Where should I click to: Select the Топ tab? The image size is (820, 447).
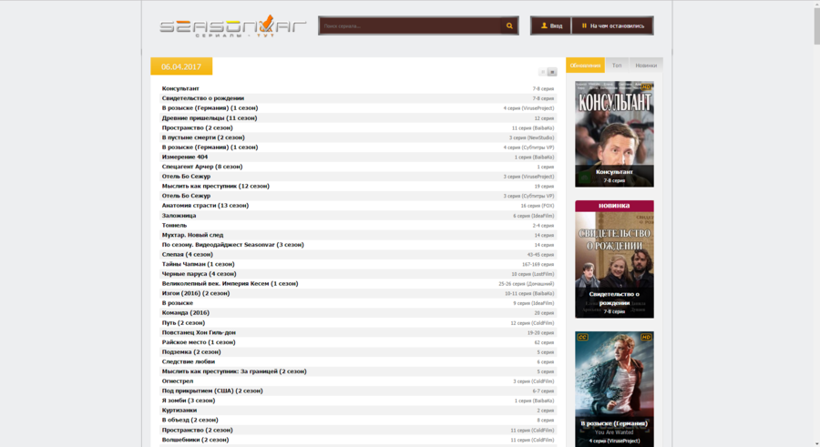(617, 66)
